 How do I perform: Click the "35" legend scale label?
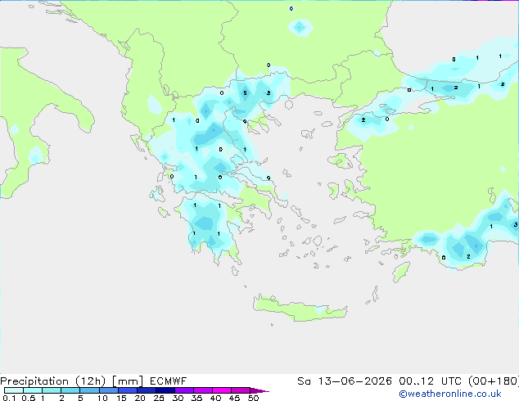pos(196,398)
